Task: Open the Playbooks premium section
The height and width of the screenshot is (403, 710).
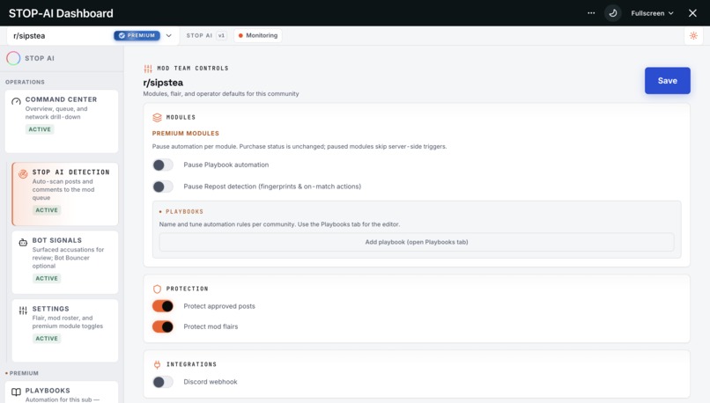Action: coord(62,392)
